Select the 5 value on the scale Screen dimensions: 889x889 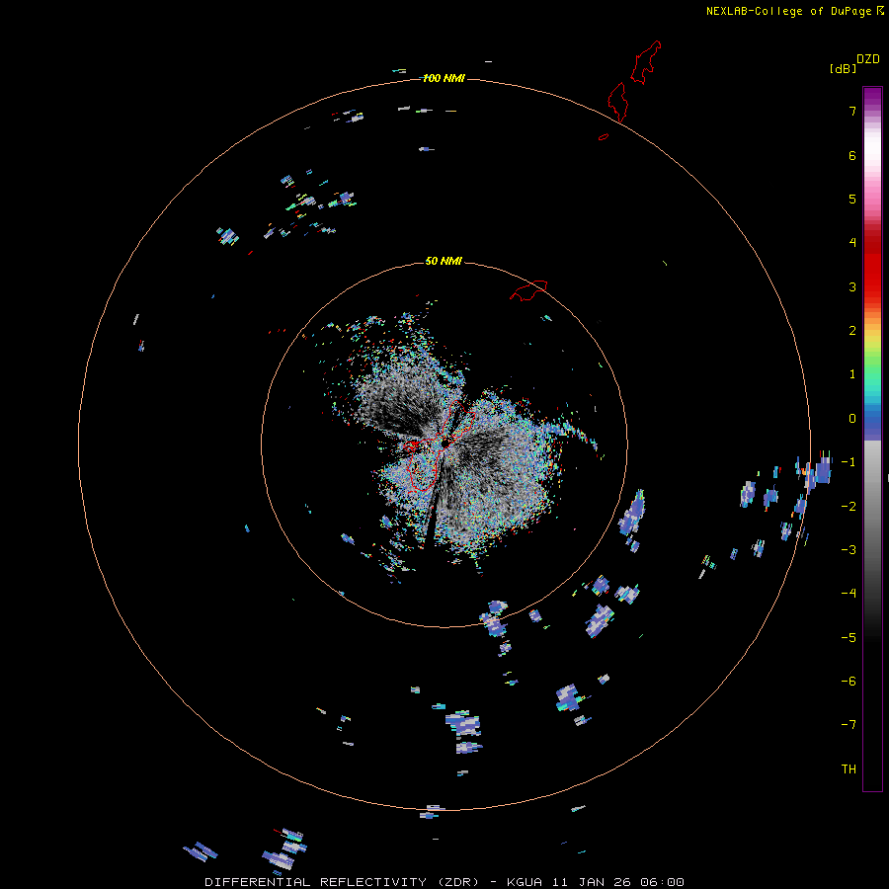(852, 199)
